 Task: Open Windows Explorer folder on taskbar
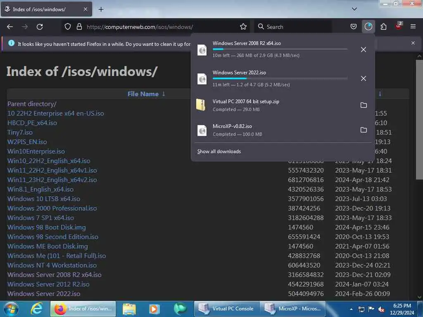click(129, 309)
